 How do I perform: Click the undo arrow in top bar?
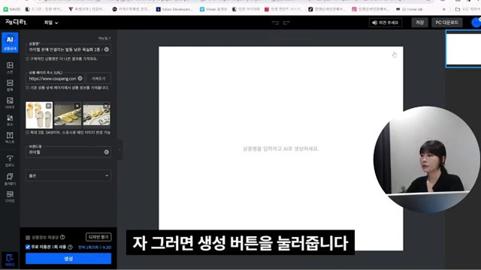275,22
